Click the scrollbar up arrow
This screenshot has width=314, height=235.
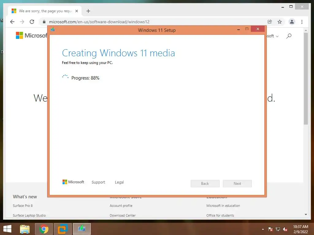click(306, 30)
